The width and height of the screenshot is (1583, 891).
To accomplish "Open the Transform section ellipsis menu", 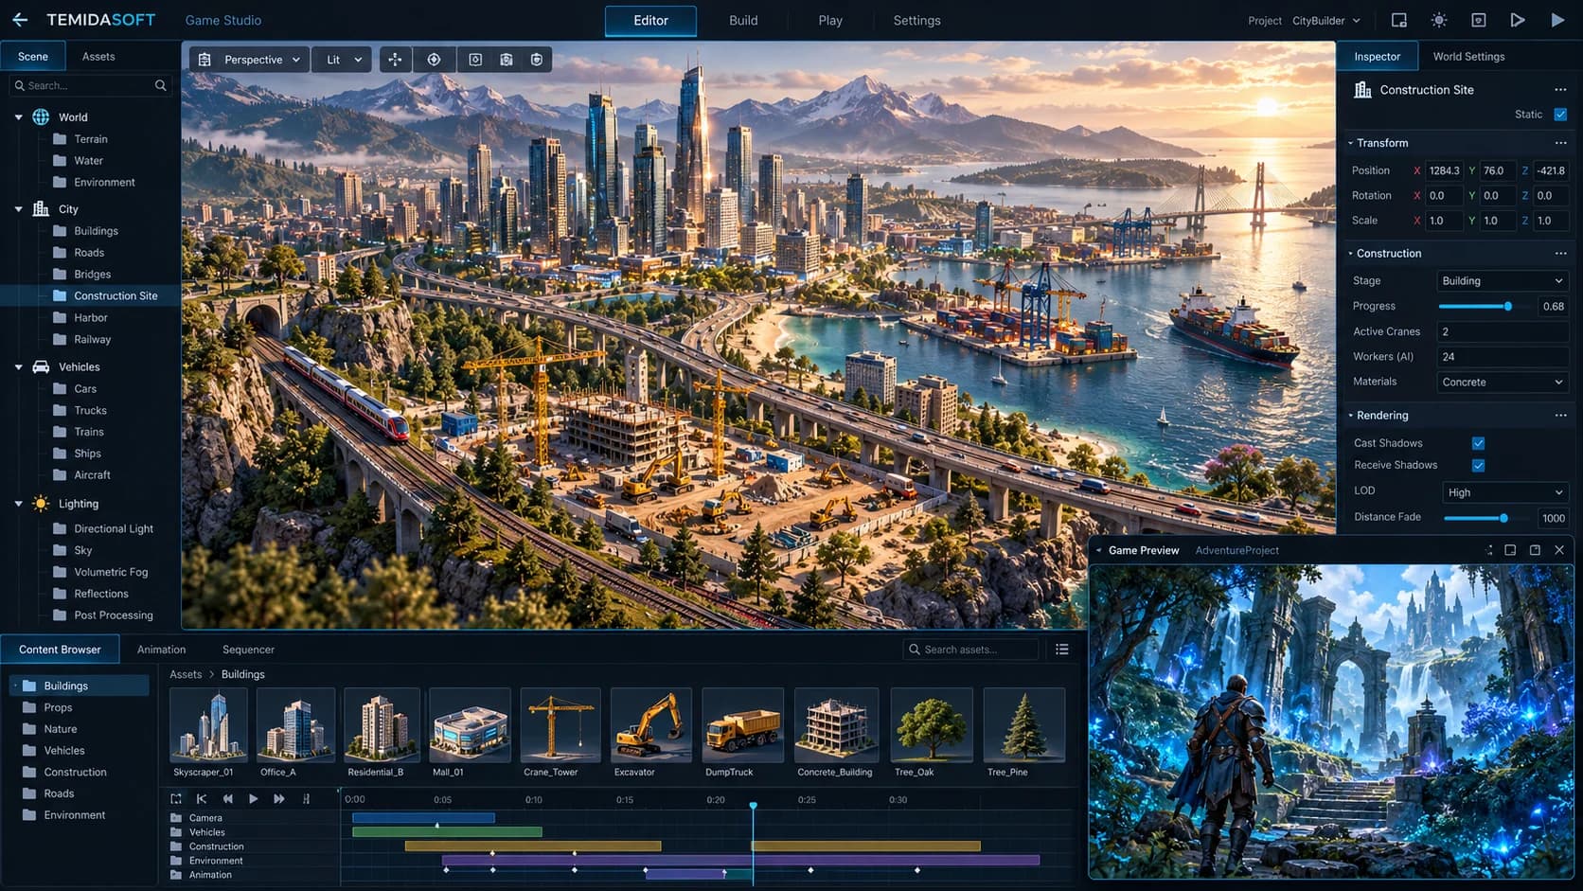I will tap(1560, 143).
